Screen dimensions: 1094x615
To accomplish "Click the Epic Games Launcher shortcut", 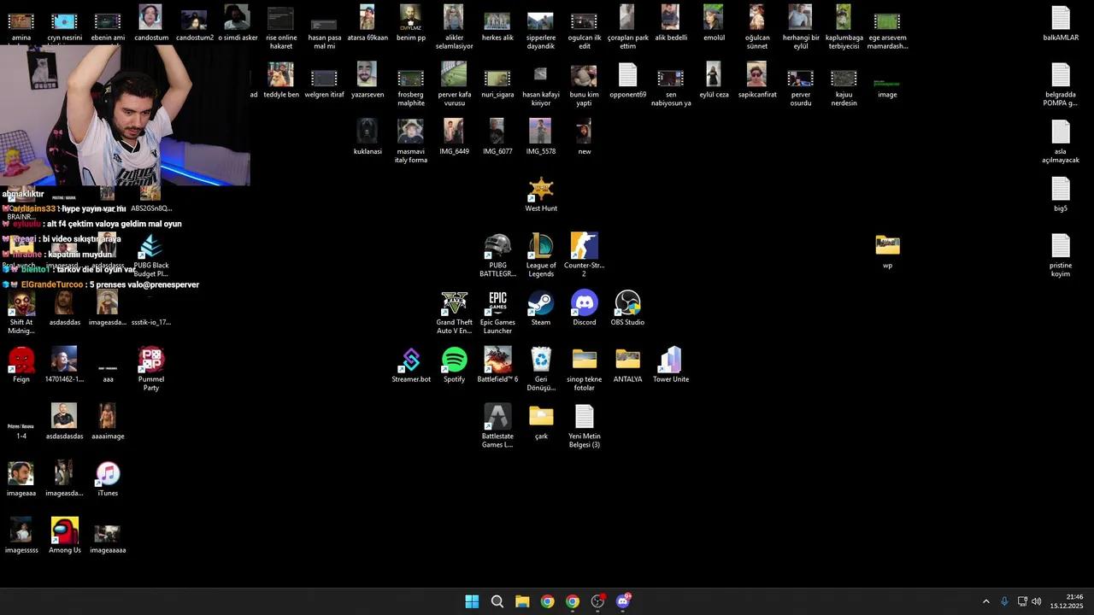I will (x=497, y=304).
